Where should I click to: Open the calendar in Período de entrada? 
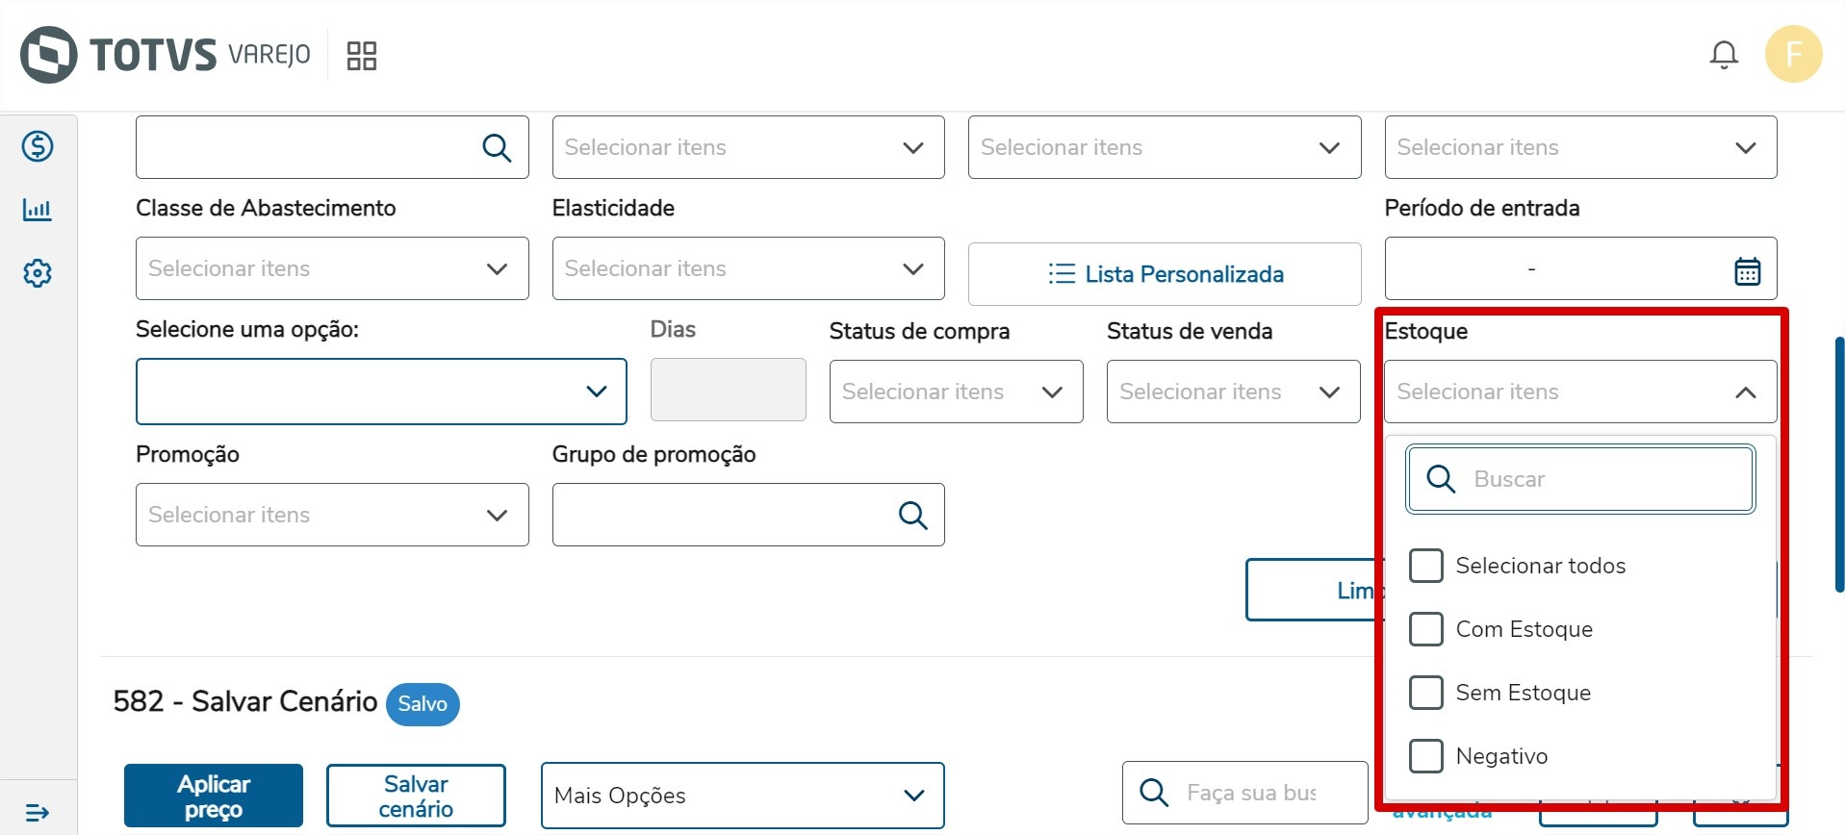click(x=1747, y=270)
